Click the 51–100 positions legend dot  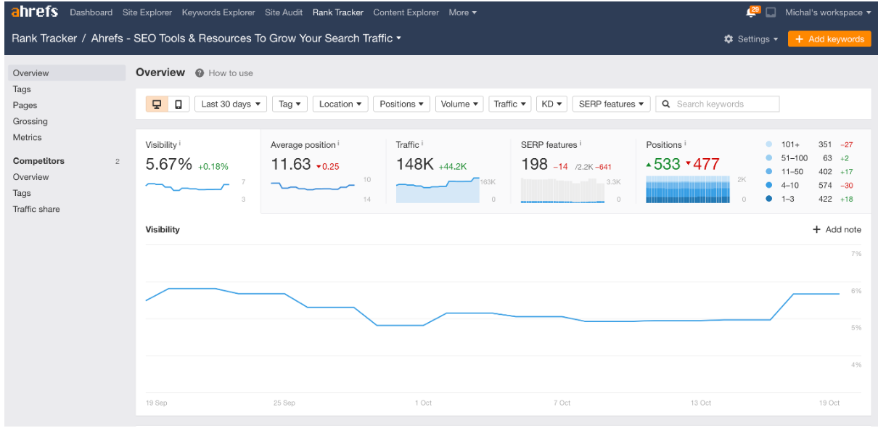click(x=769, y=157)
